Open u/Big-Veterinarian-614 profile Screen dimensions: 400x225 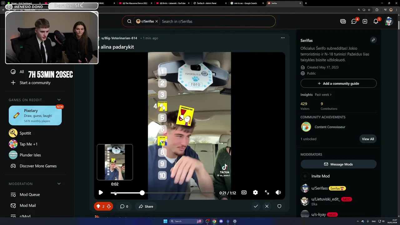click(119, 38)
